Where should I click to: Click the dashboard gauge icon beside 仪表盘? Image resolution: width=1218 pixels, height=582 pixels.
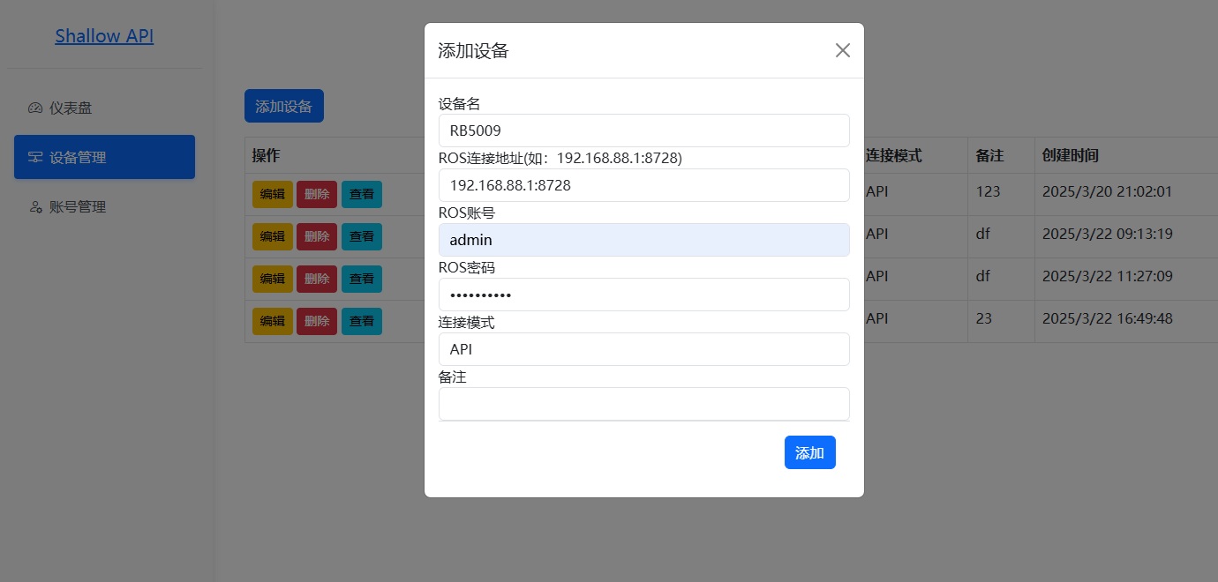[x=35, y=108]
